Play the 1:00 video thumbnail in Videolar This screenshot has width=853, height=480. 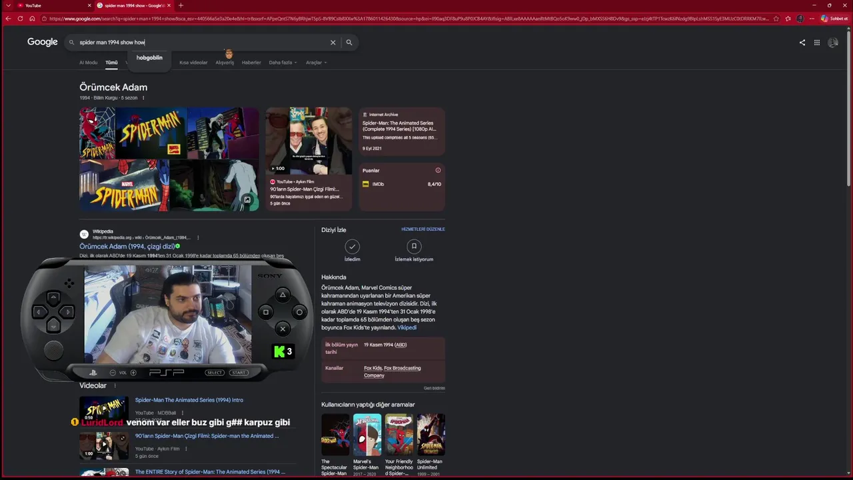104,446
